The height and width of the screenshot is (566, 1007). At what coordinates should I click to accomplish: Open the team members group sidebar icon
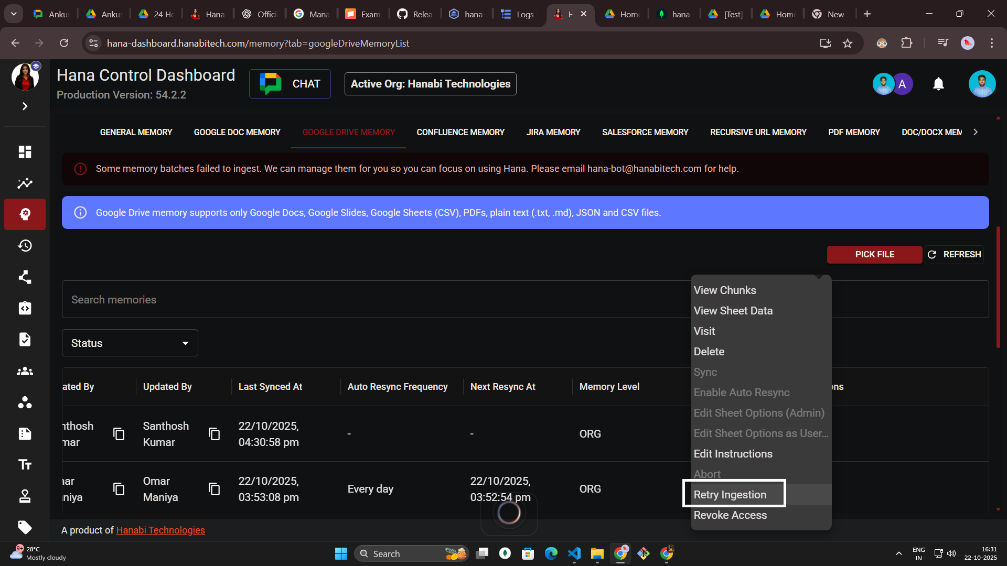point(25,371)
